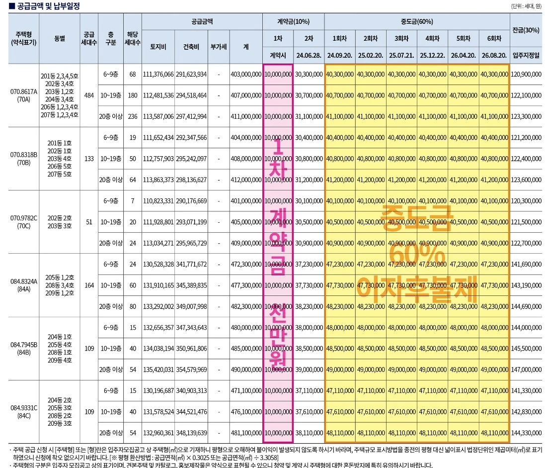Click the '토지비' column header
Screen dimensions: 545x468
click(x=158, y=47)
